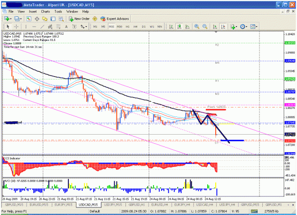Image resolution: width=297 pixels, height=215 pixels.
Task: Switch to H1 timeframe
Action: coord(128,27)
